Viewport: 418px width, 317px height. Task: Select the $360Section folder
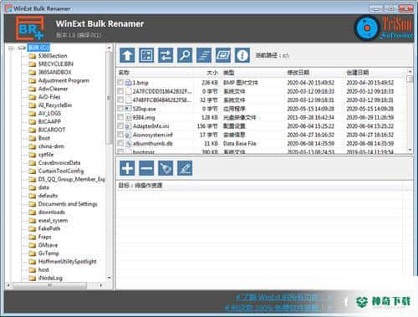point(53,56)
